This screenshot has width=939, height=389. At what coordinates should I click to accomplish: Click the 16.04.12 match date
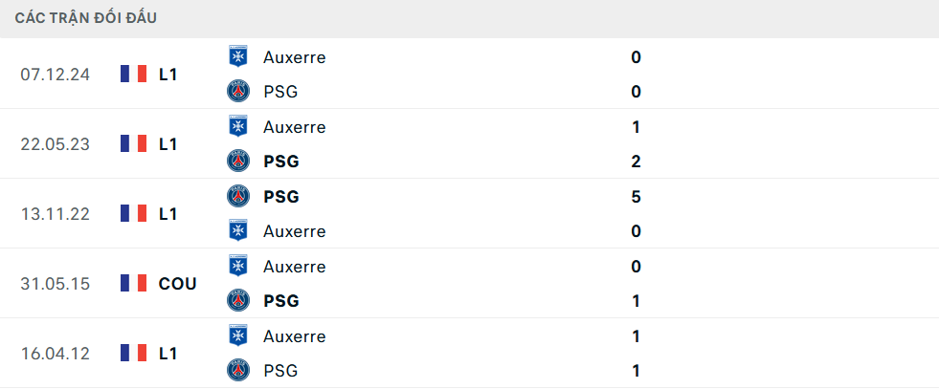pyautogui.click(x=55, y=354)
